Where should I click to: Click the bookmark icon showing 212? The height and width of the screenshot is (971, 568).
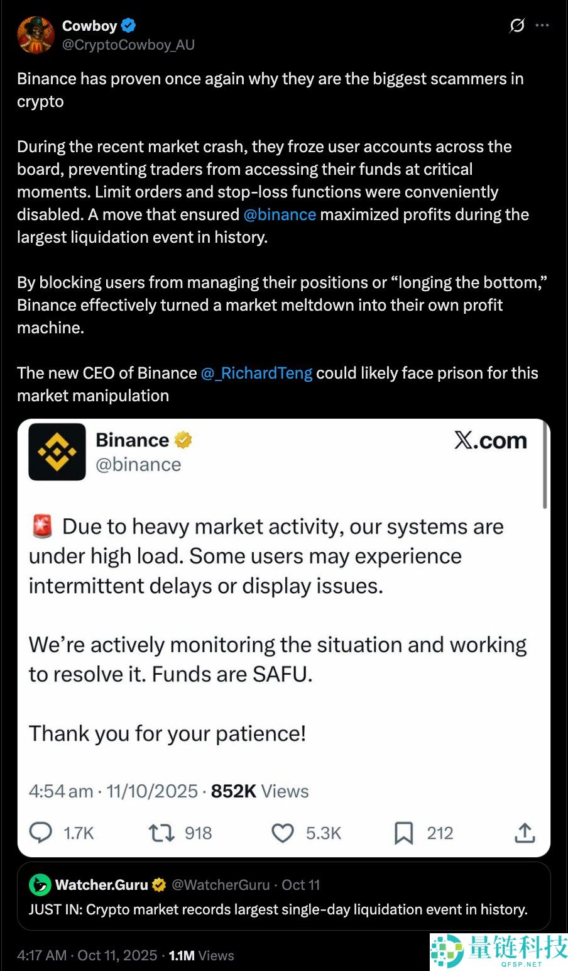point(405,832)
